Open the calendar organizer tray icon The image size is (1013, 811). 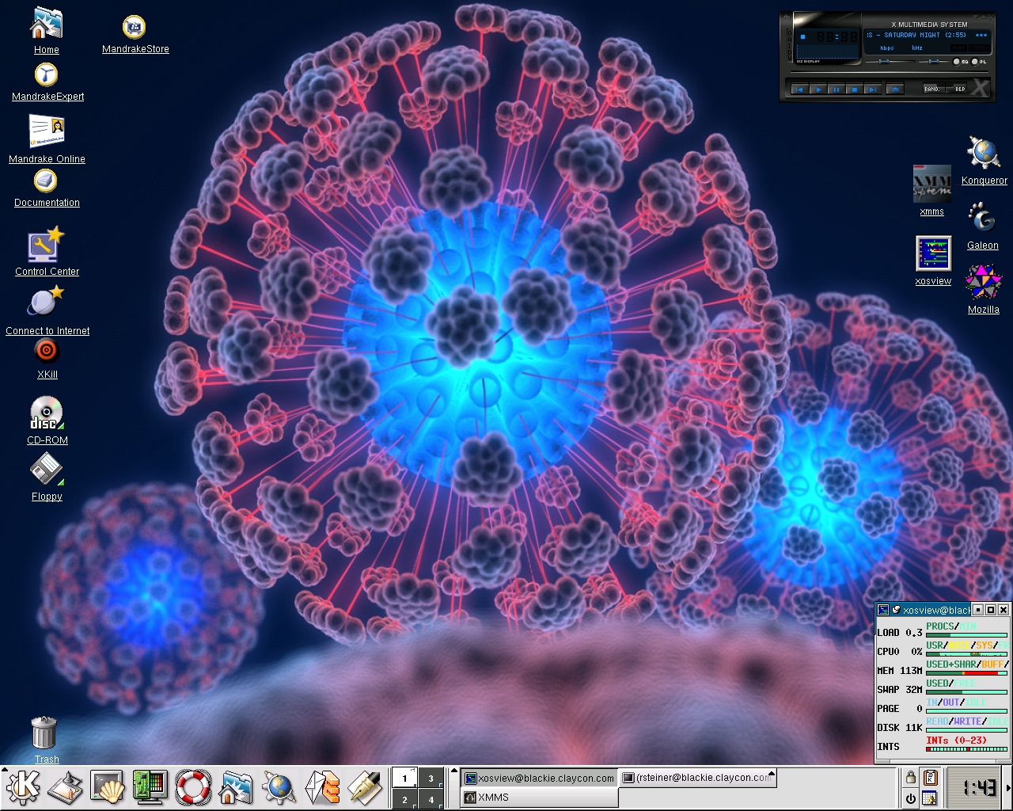(x=930, y=798)
